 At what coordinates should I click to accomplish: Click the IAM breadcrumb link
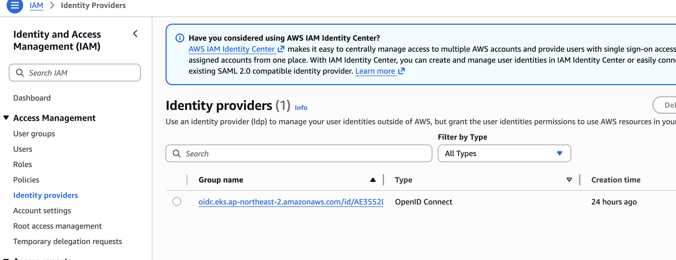click(36, 5)
